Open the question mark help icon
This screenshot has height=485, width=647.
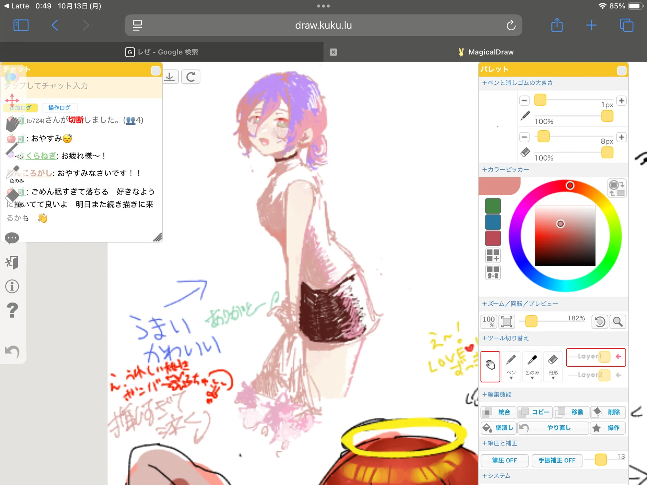point(12,311)
